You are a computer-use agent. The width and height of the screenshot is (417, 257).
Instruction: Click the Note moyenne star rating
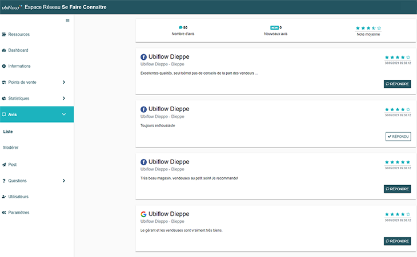point(368,28)
